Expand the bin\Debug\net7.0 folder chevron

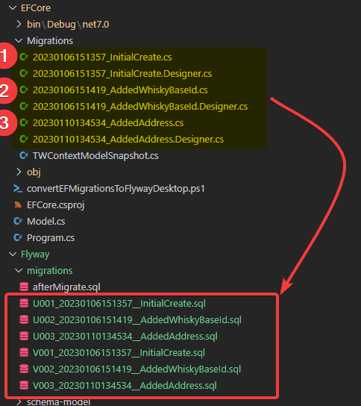click(19, 25)
